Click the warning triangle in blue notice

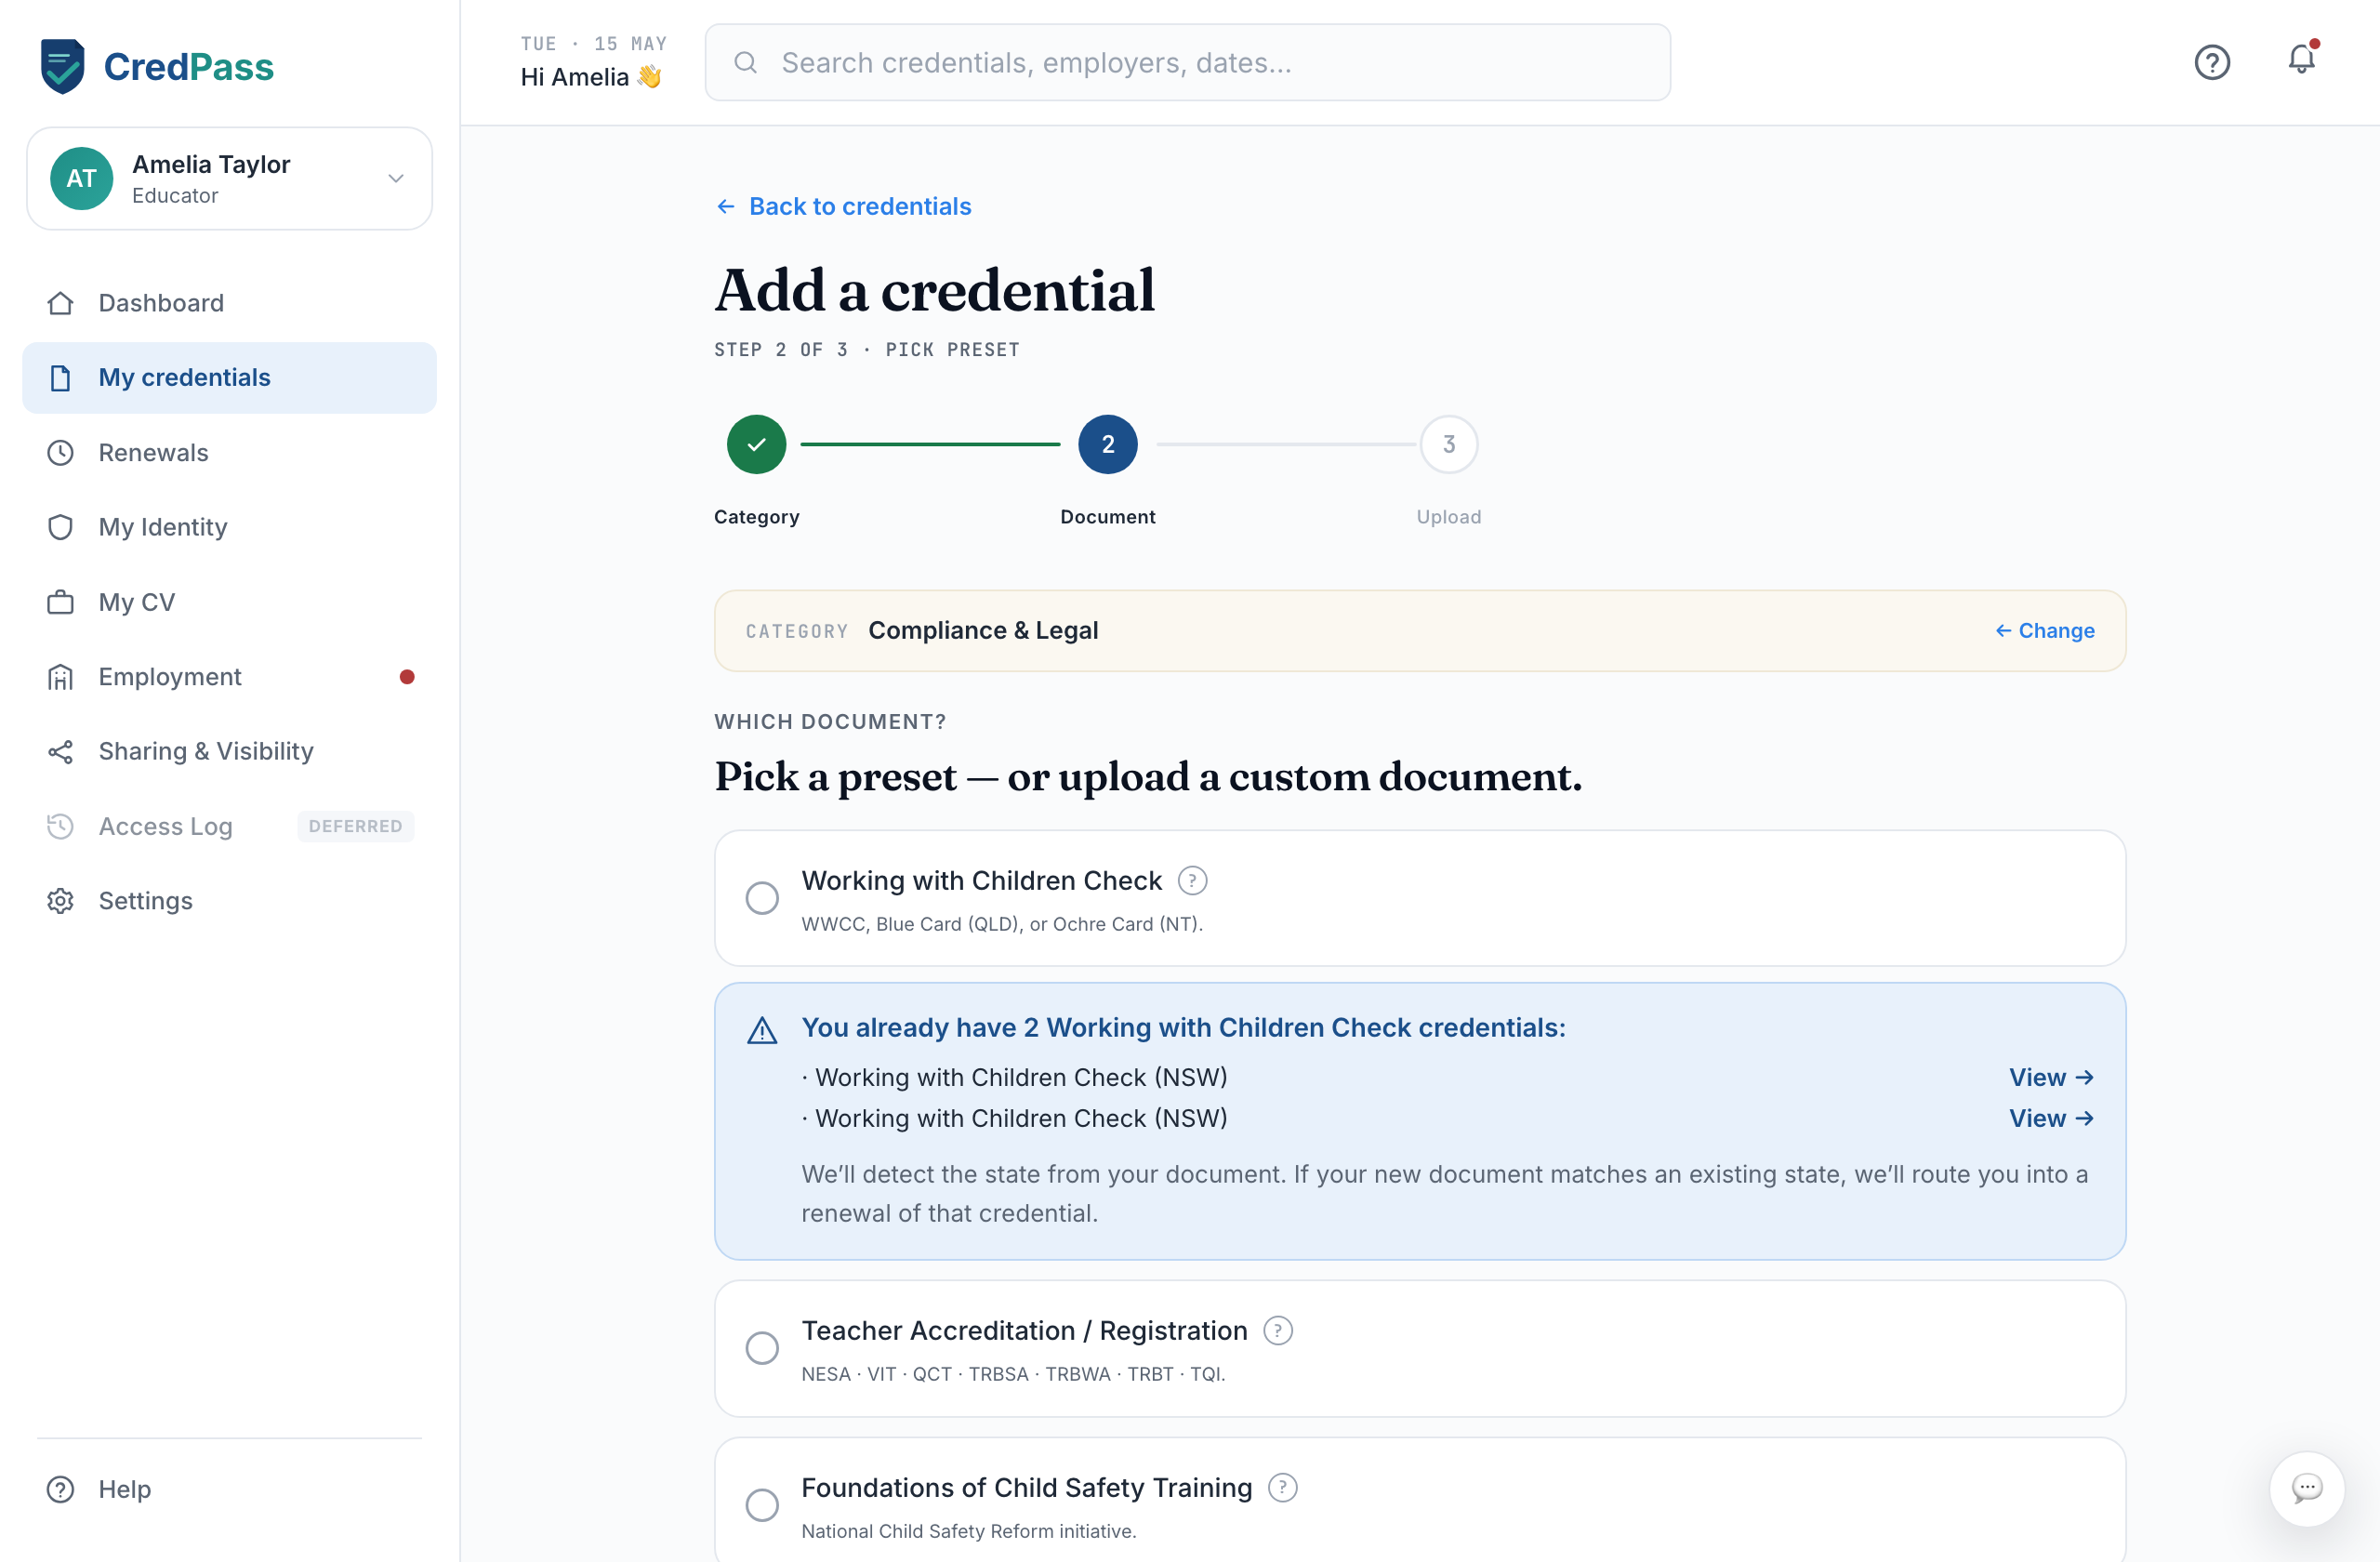coord(762,1030)
